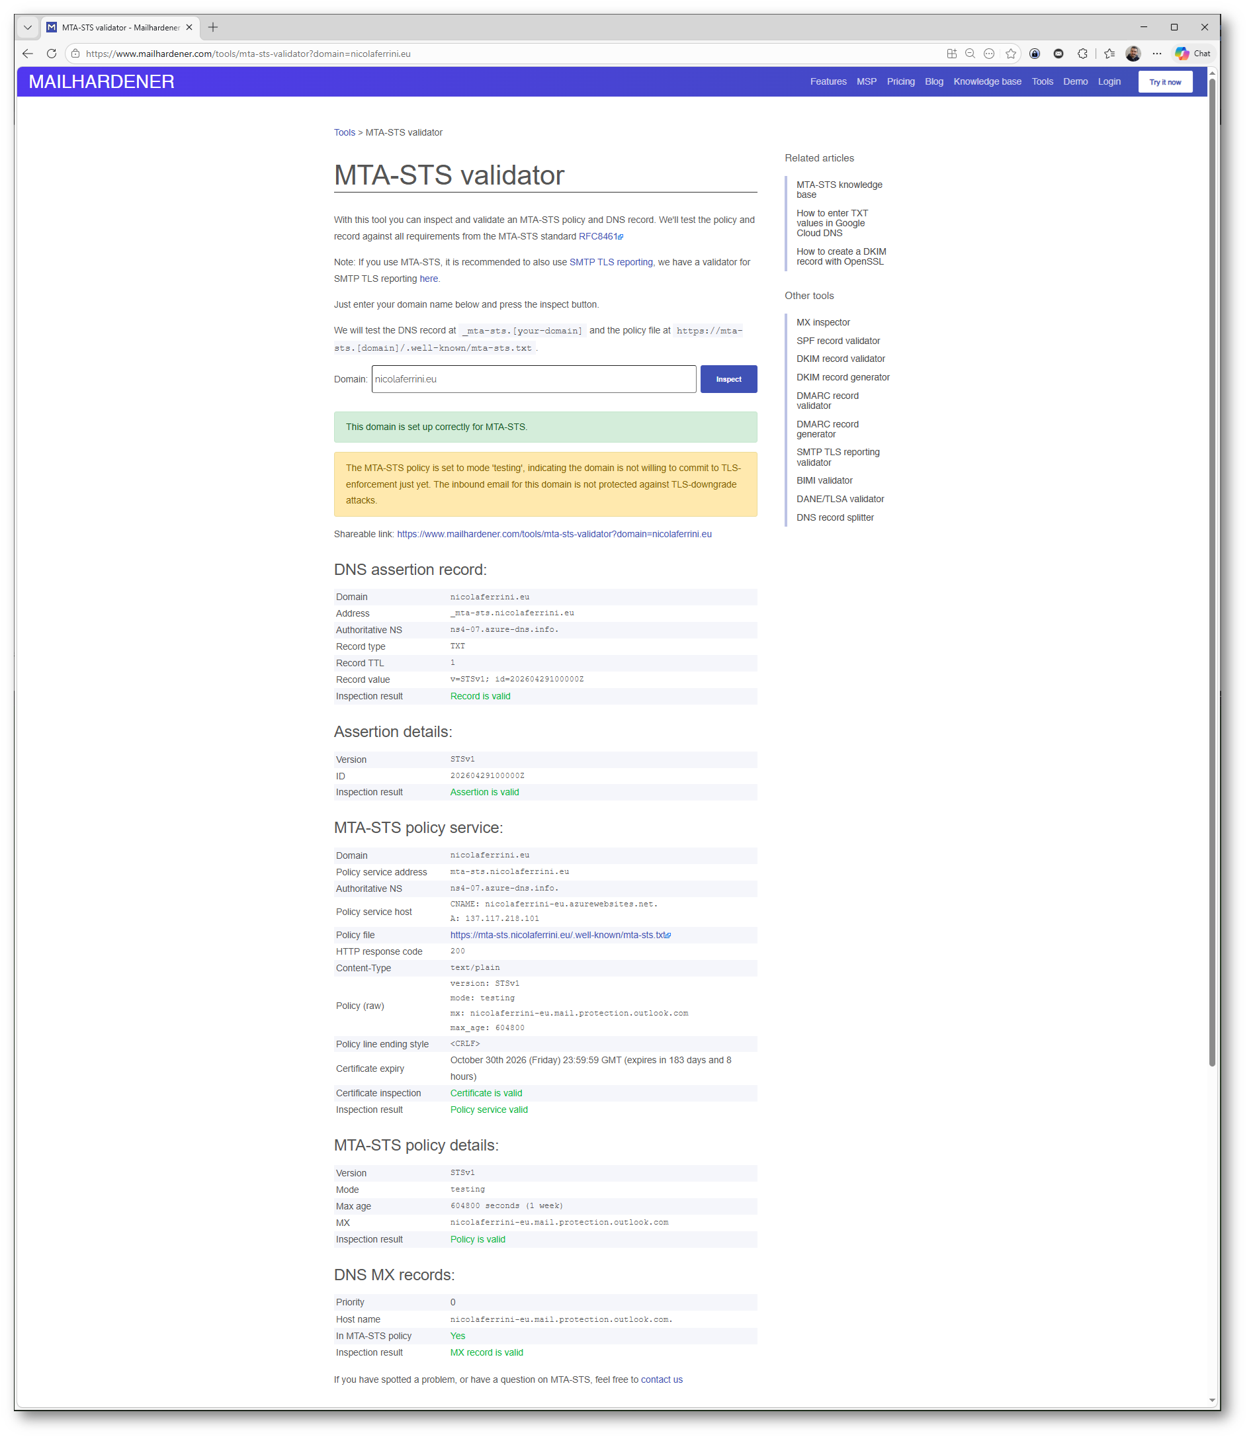Screen dimensions: 1249x1439
Task: Open the Pricing page
Action: click(x=900, y=81)
